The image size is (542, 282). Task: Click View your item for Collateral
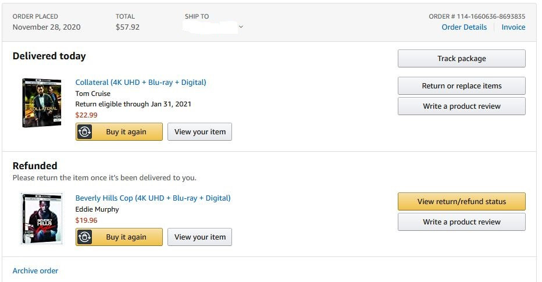(x=199, y=132)
